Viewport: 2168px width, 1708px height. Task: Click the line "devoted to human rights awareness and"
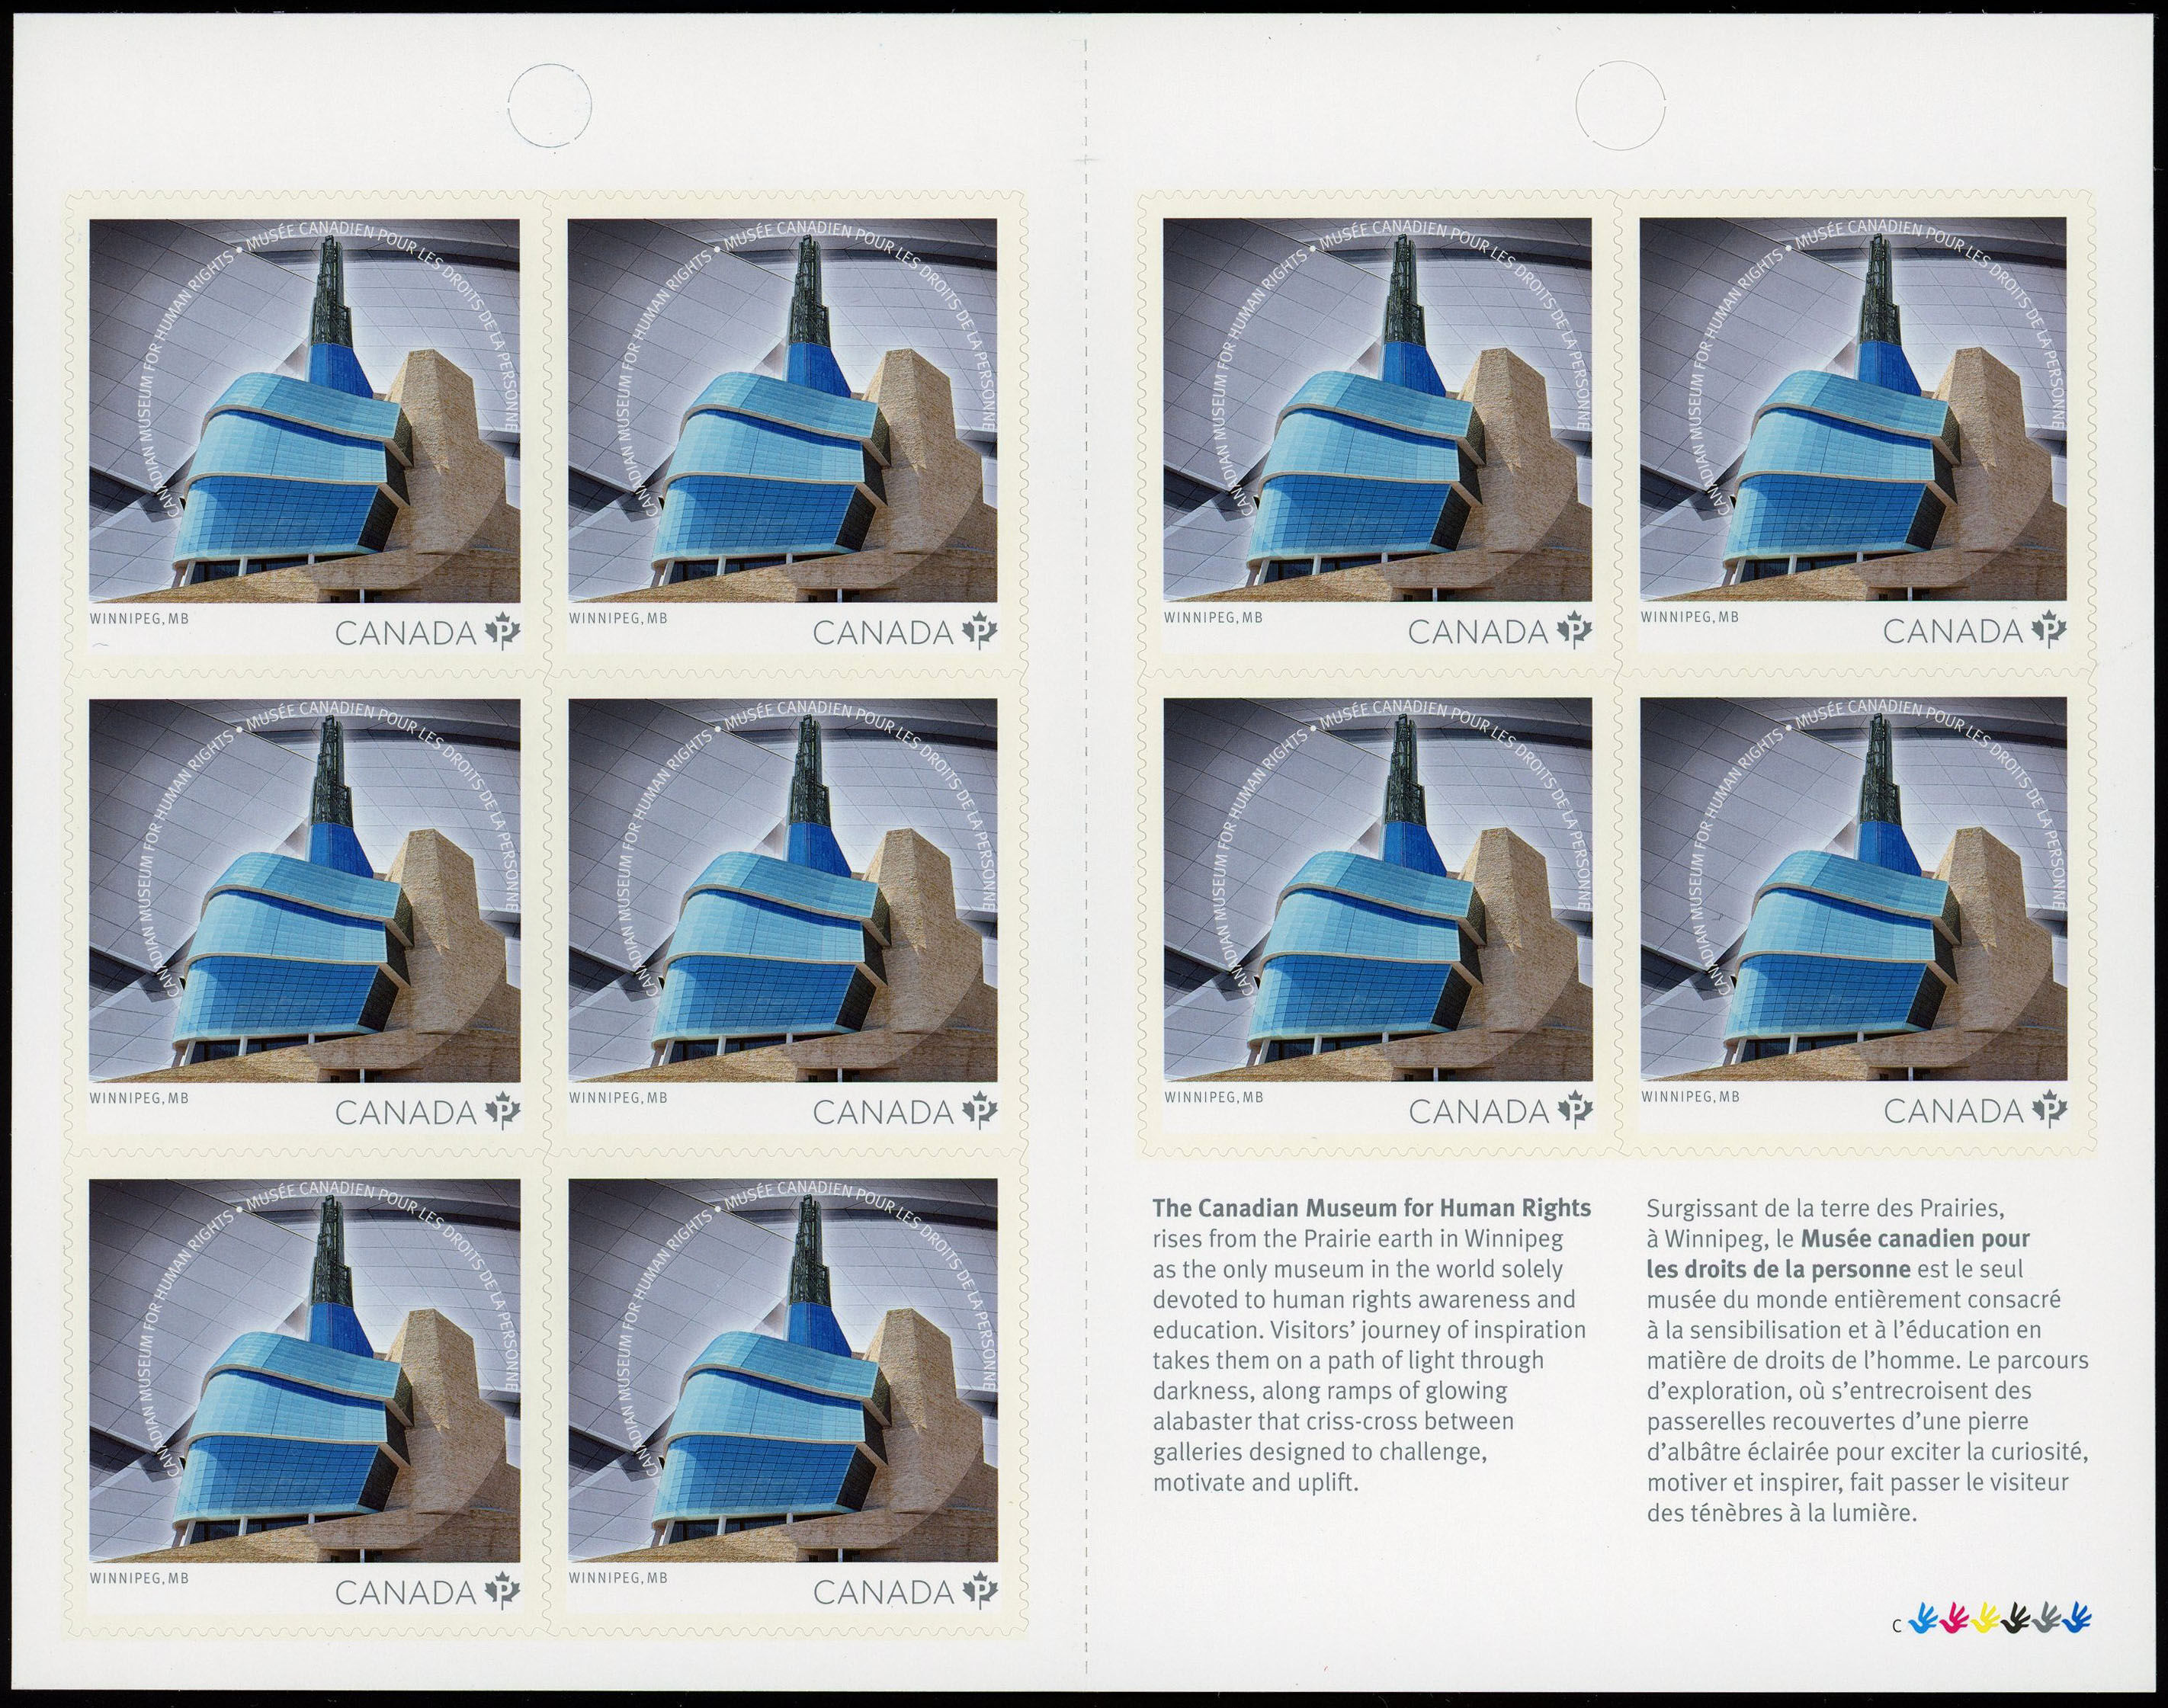[1364, 1300]
